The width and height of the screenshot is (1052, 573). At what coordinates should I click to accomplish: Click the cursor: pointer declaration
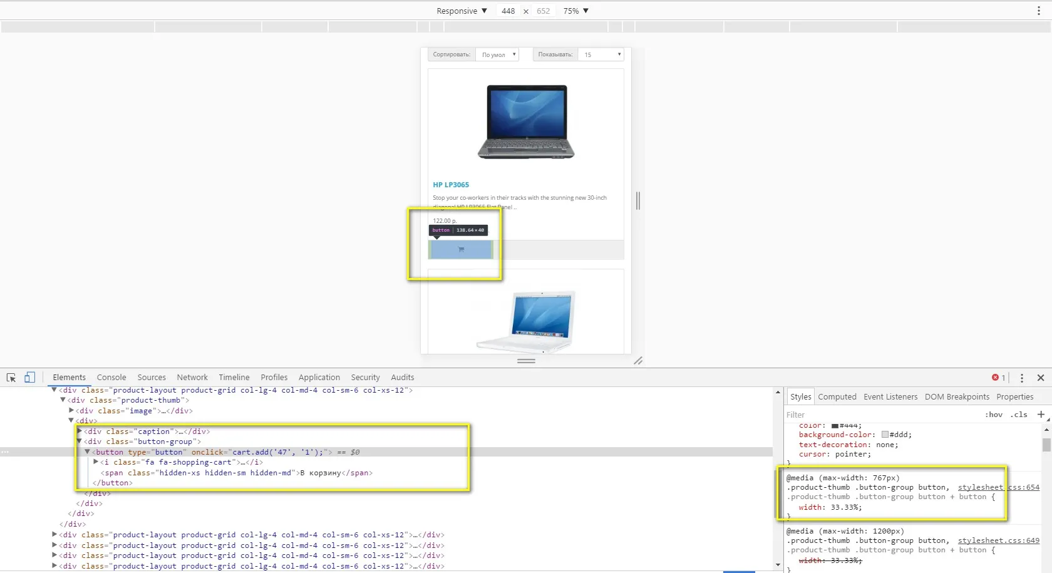pyautogui.click(x=835, y=454)
